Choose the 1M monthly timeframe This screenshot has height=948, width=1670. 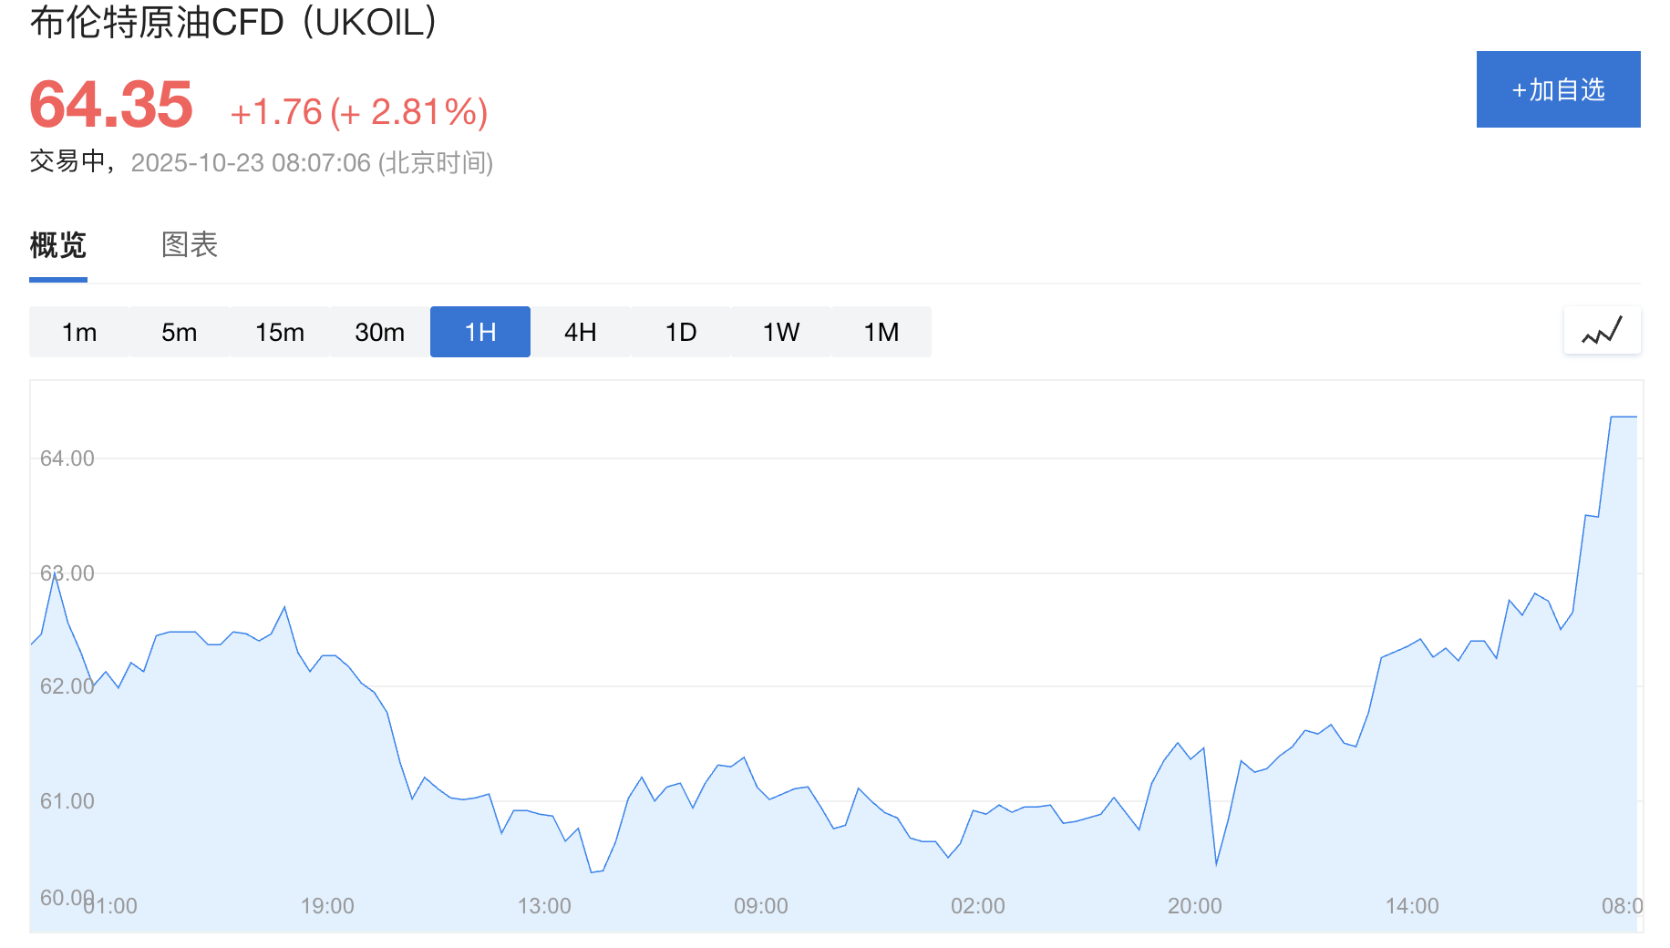tap(881, 332)
